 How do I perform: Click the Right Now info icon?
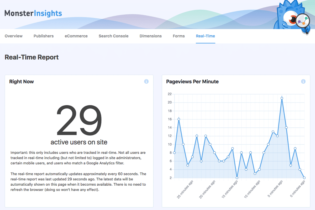pyautogui.click(x=146, y=82)
